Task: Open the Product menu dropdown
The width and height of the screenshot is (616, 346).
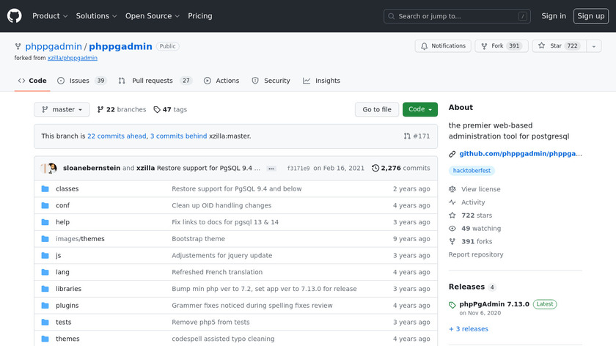Action: point(50,16)
